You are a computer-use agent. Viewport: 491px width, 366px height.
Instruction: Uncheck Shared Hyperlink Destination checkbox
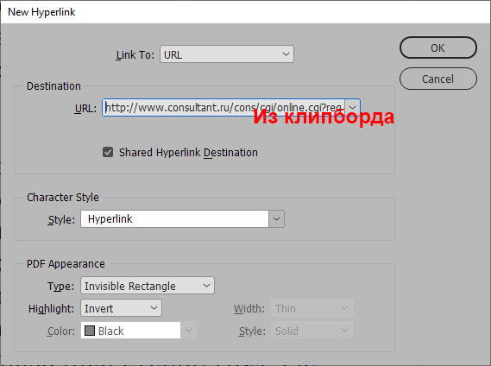point(108,152)
